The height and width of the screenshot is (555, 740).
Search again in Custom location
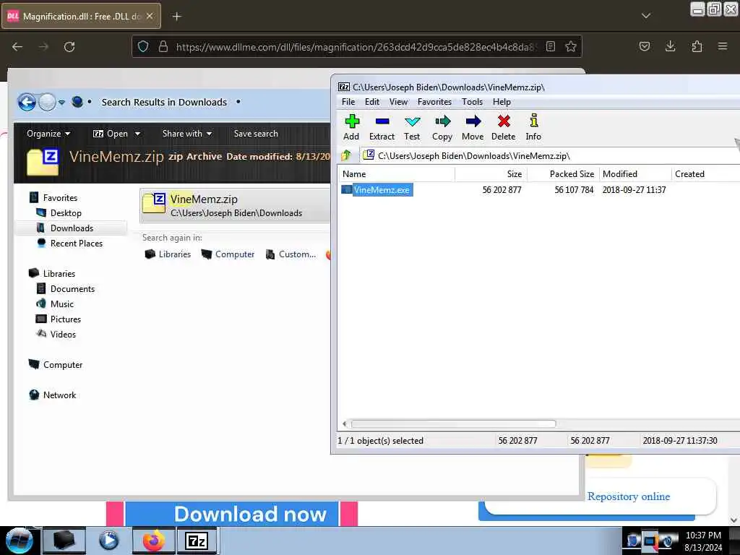coord(291,254)
